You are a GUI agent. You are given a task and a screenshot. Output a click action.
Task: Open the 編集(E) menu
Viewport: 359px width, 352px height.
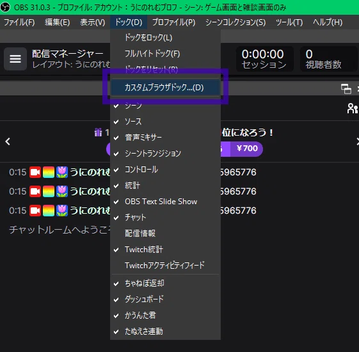[x=57, y=22]
